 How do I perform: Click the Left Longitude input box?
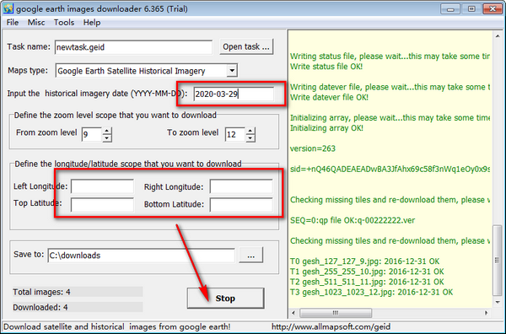click(x=102, y=186)
